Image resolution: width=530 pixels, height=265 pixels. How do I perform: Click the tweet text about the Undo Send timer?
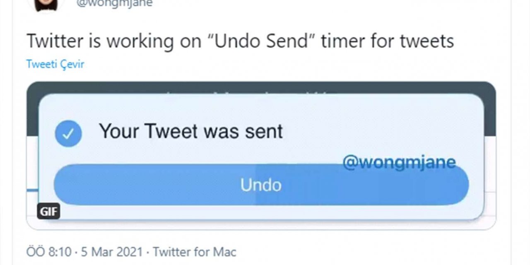point(240,41)
